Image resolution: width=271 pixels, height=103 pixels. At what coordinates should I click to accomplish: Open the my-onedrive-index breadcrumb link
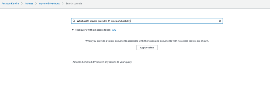[49, 3]
